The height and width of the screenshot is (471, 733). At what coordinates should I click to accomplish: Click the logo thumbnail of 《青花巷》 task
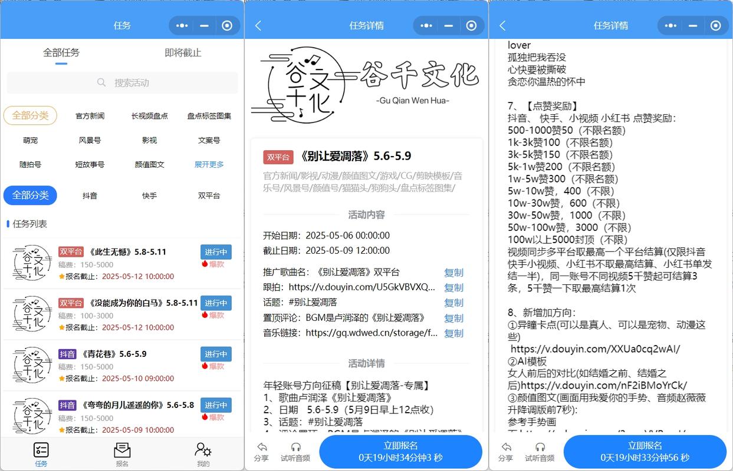tap(32, 365)
